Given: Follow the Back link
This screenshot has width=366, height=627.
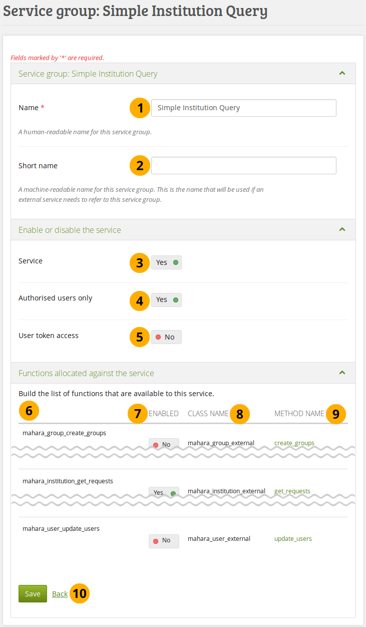Looking at the screenshot, I should click(x=60, y=594).
